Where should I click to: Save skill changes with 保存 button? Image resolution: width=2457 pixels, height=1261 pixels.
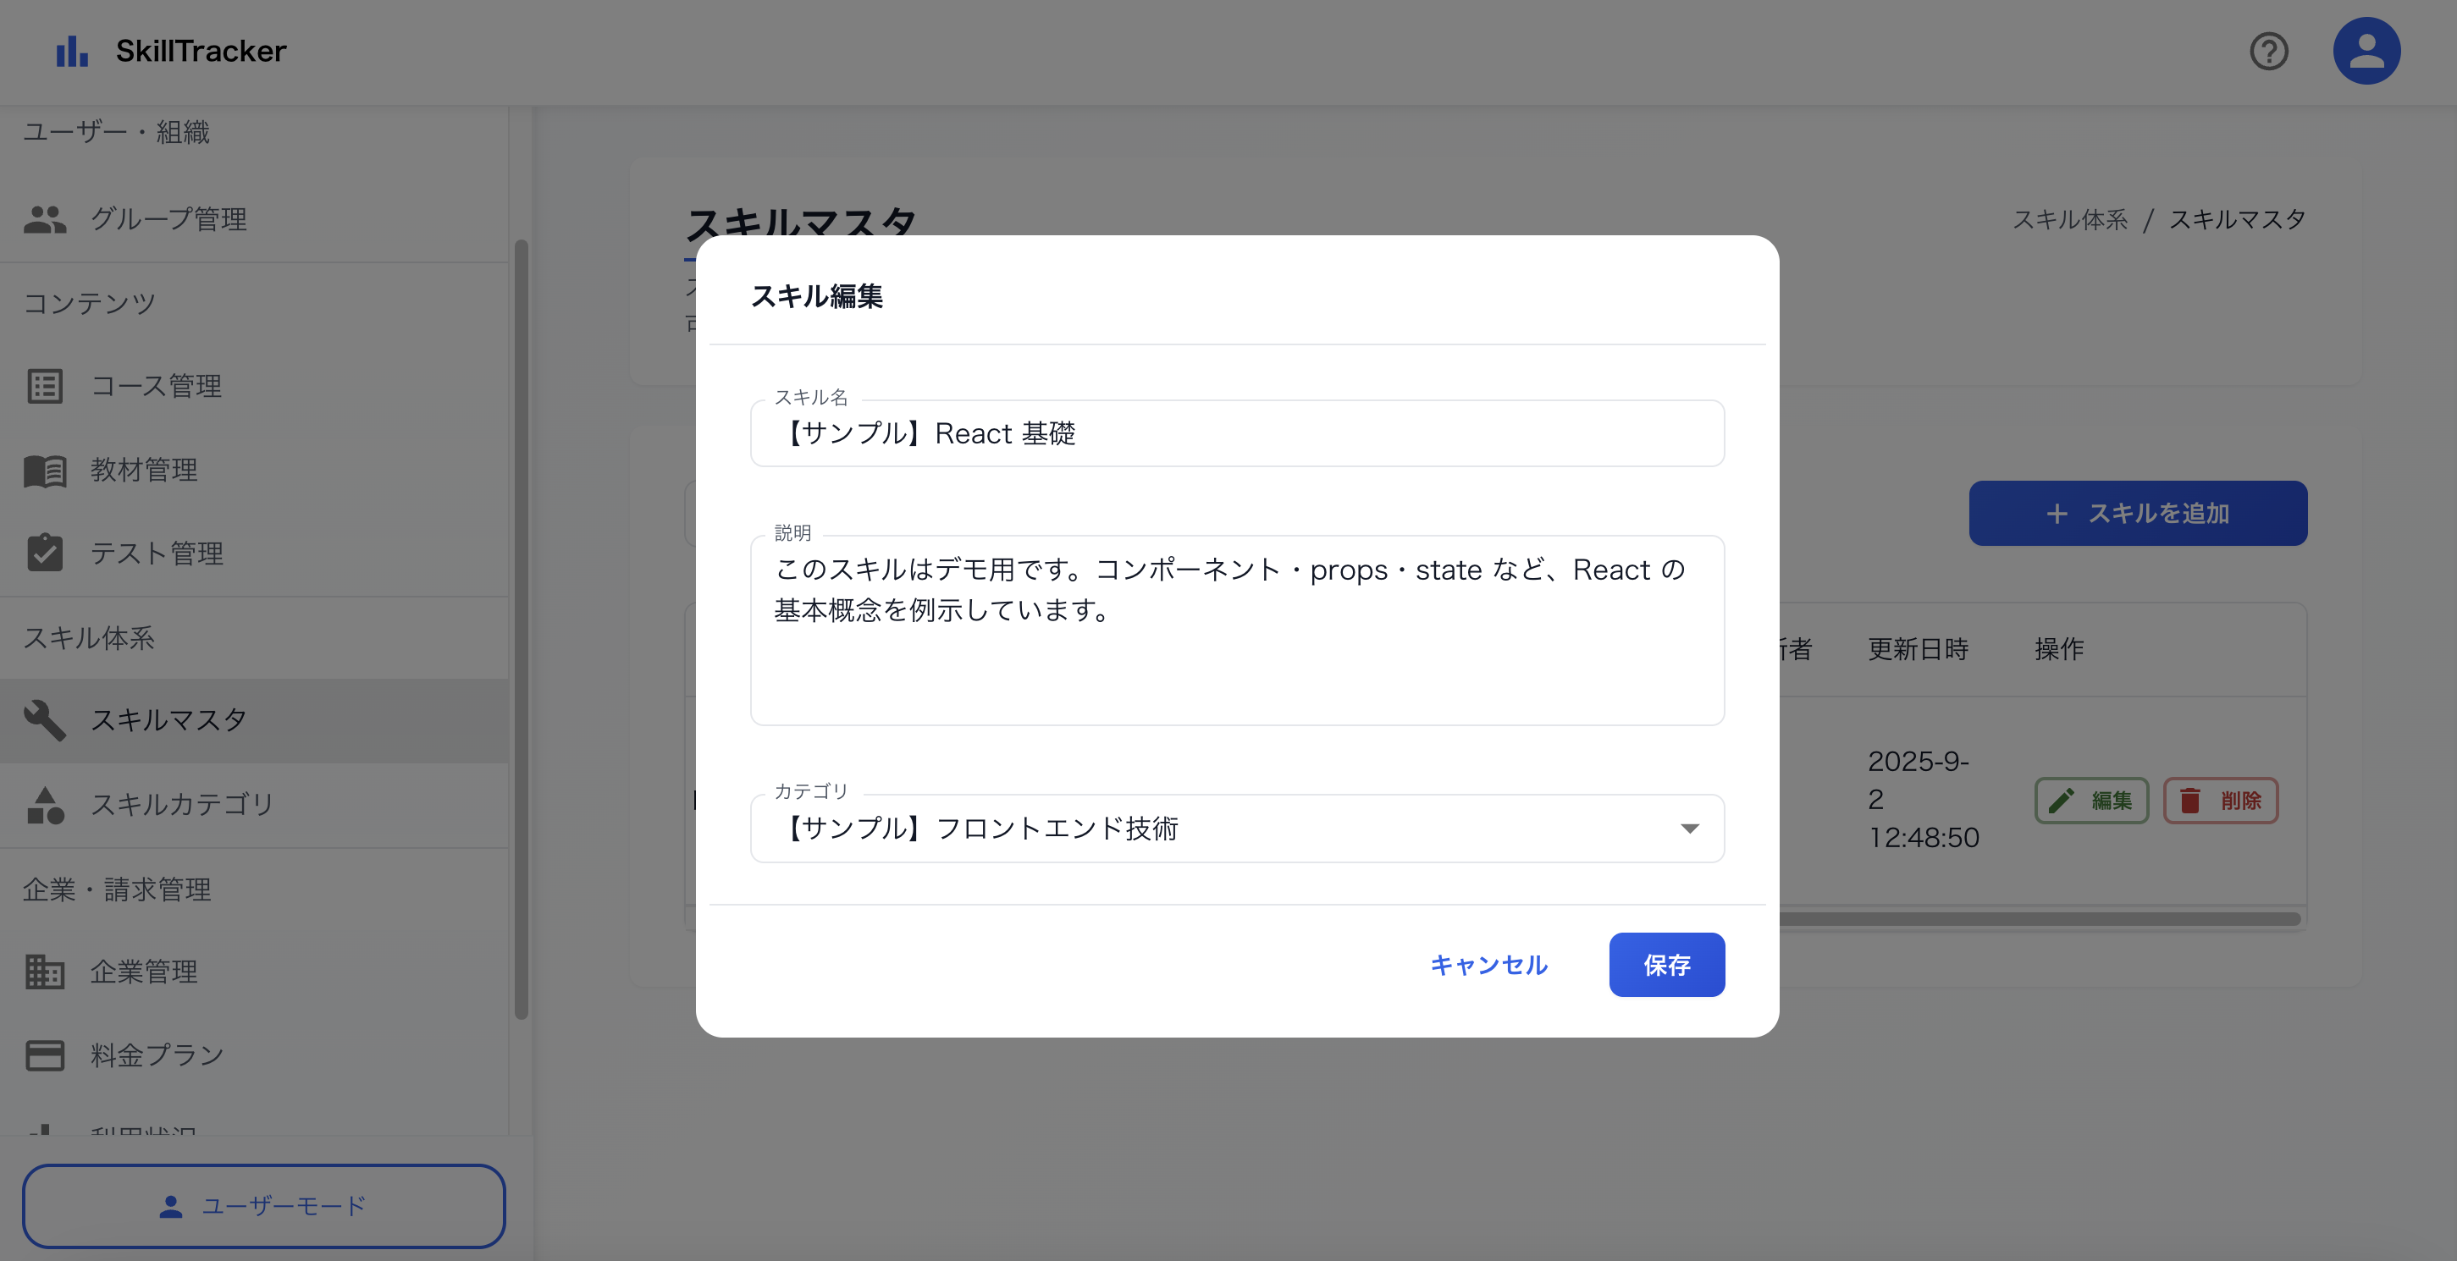(x=1666, y=965)
